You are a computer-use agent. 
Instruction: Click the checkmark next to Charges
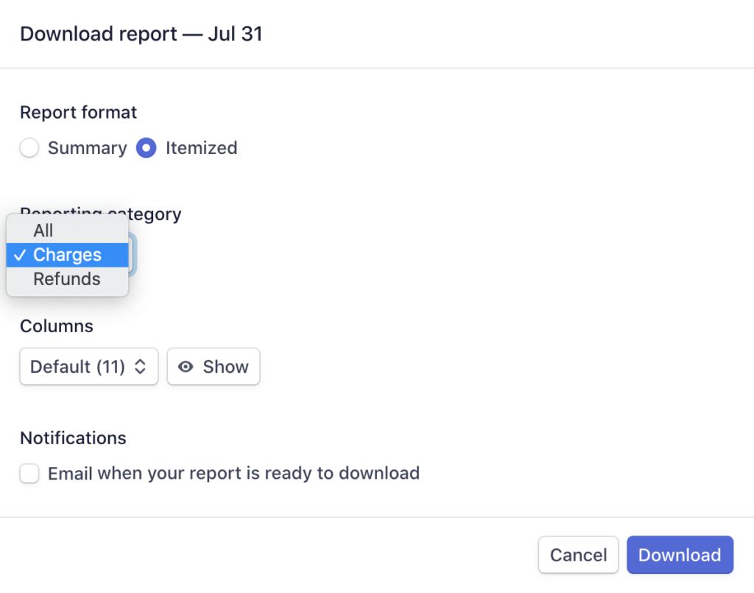20,255
